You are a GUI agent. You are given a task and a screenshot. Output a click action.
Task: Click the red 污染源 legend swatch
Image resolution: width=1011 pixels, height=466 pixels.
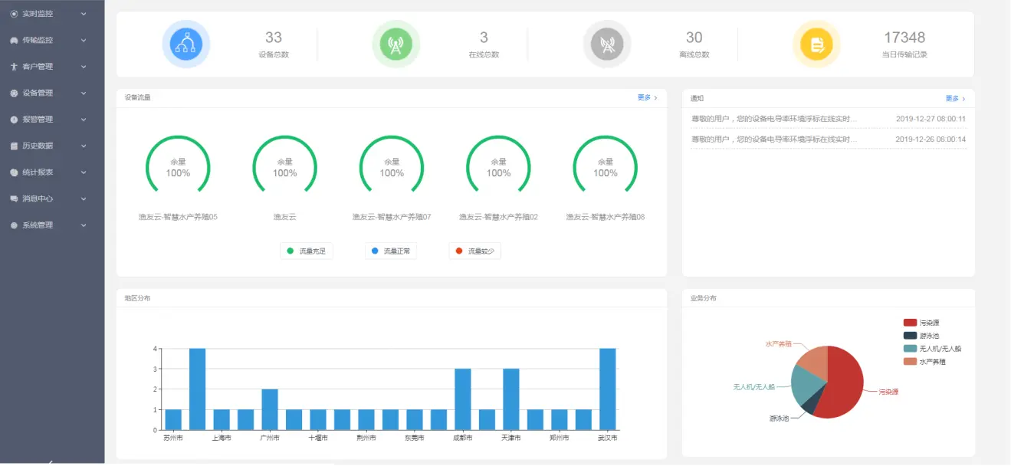click(x=910, y=323)
